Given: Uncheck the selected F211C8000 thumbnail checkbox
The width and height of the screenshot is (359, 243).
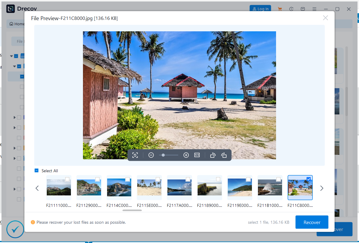Looking at the screenshot, I should pyautogui.click(x=308, y=179).
